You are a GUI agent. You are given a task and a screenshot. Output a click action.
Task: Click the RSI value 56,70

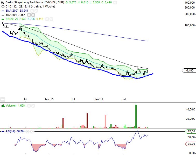20,131
